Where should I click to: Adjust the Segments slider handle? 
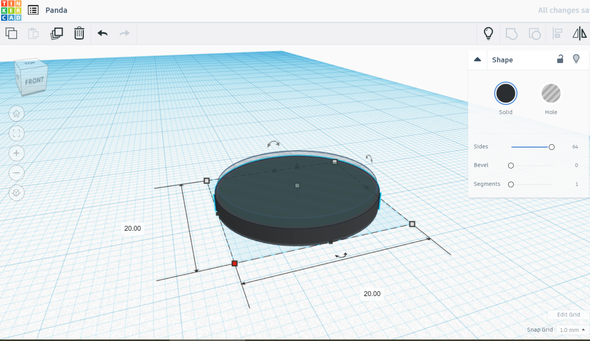point(511,185)
